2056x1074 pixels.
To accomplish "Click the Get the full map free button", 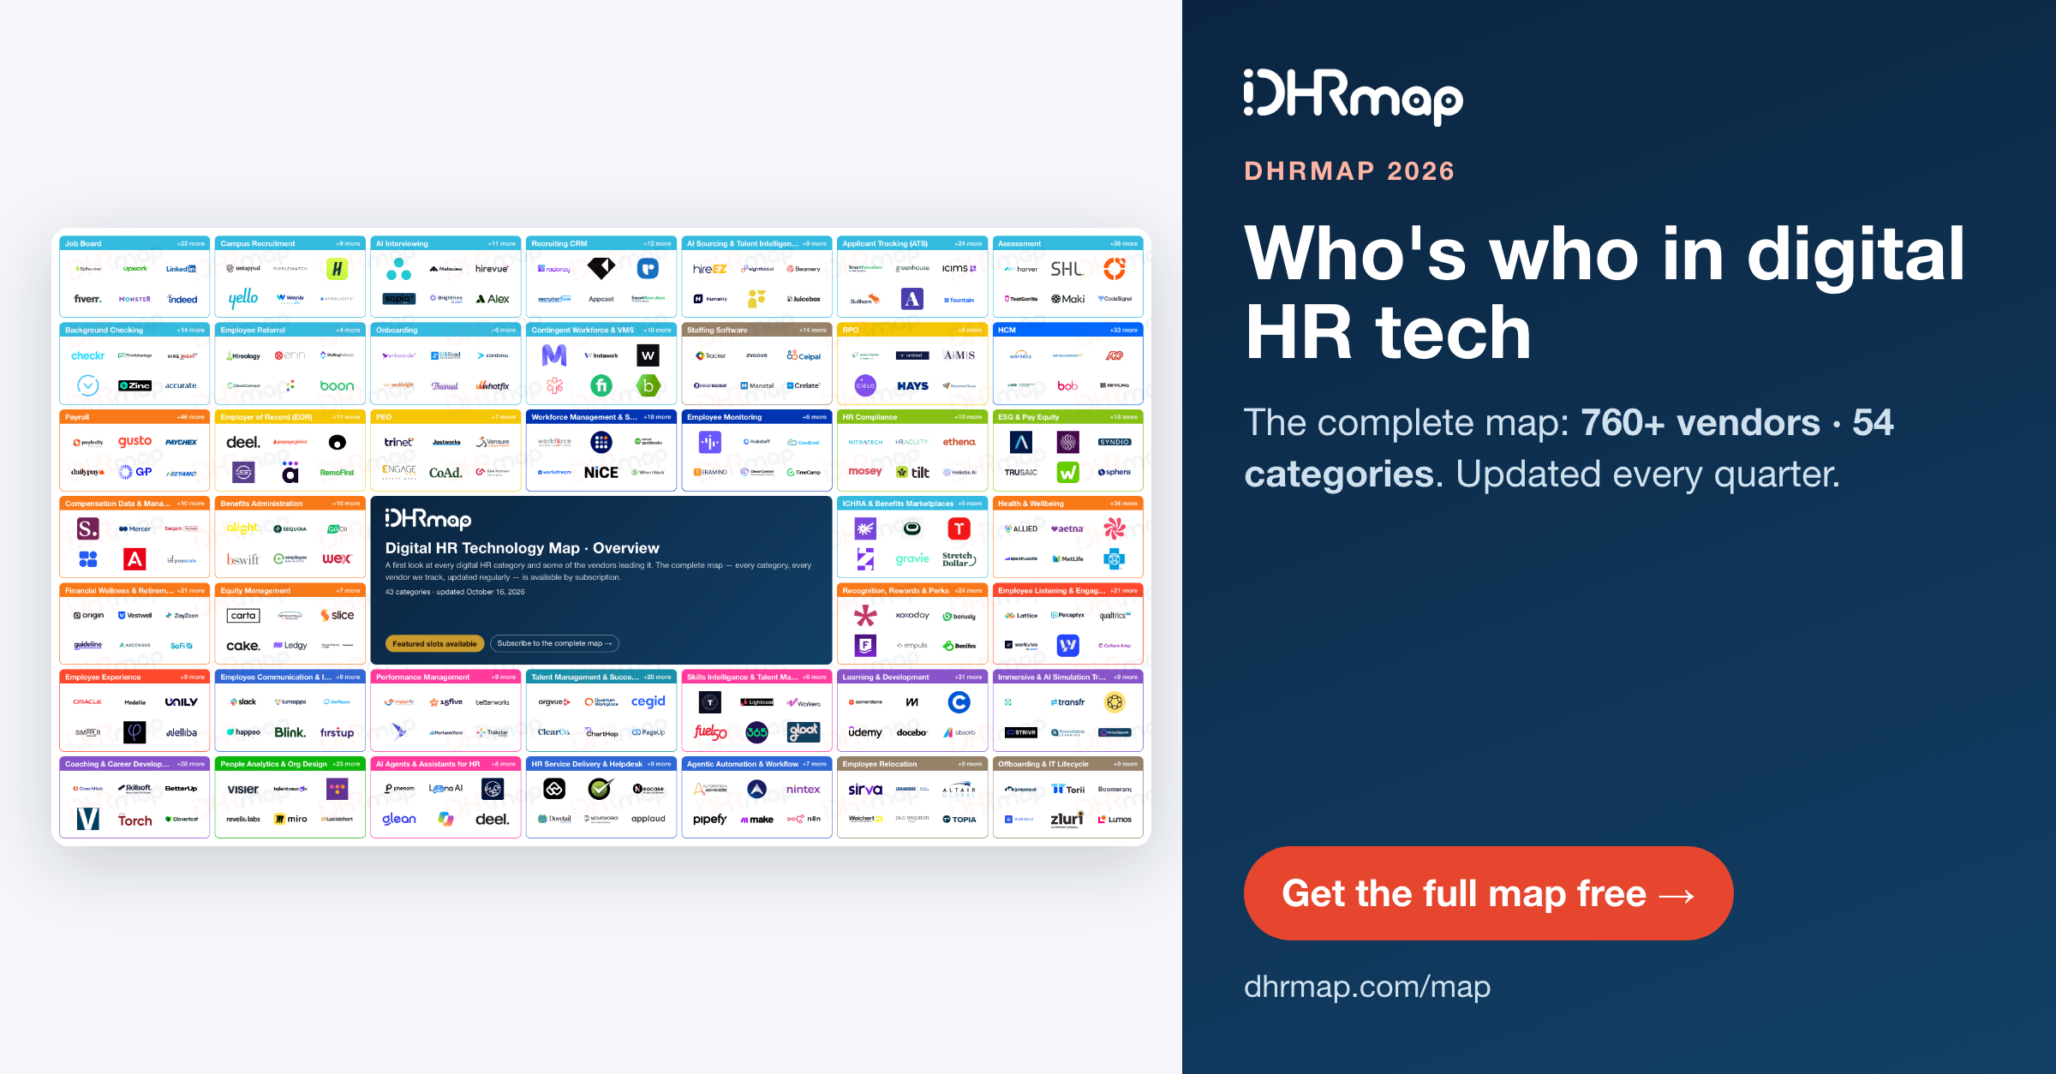I will [x=1488, y=893].
